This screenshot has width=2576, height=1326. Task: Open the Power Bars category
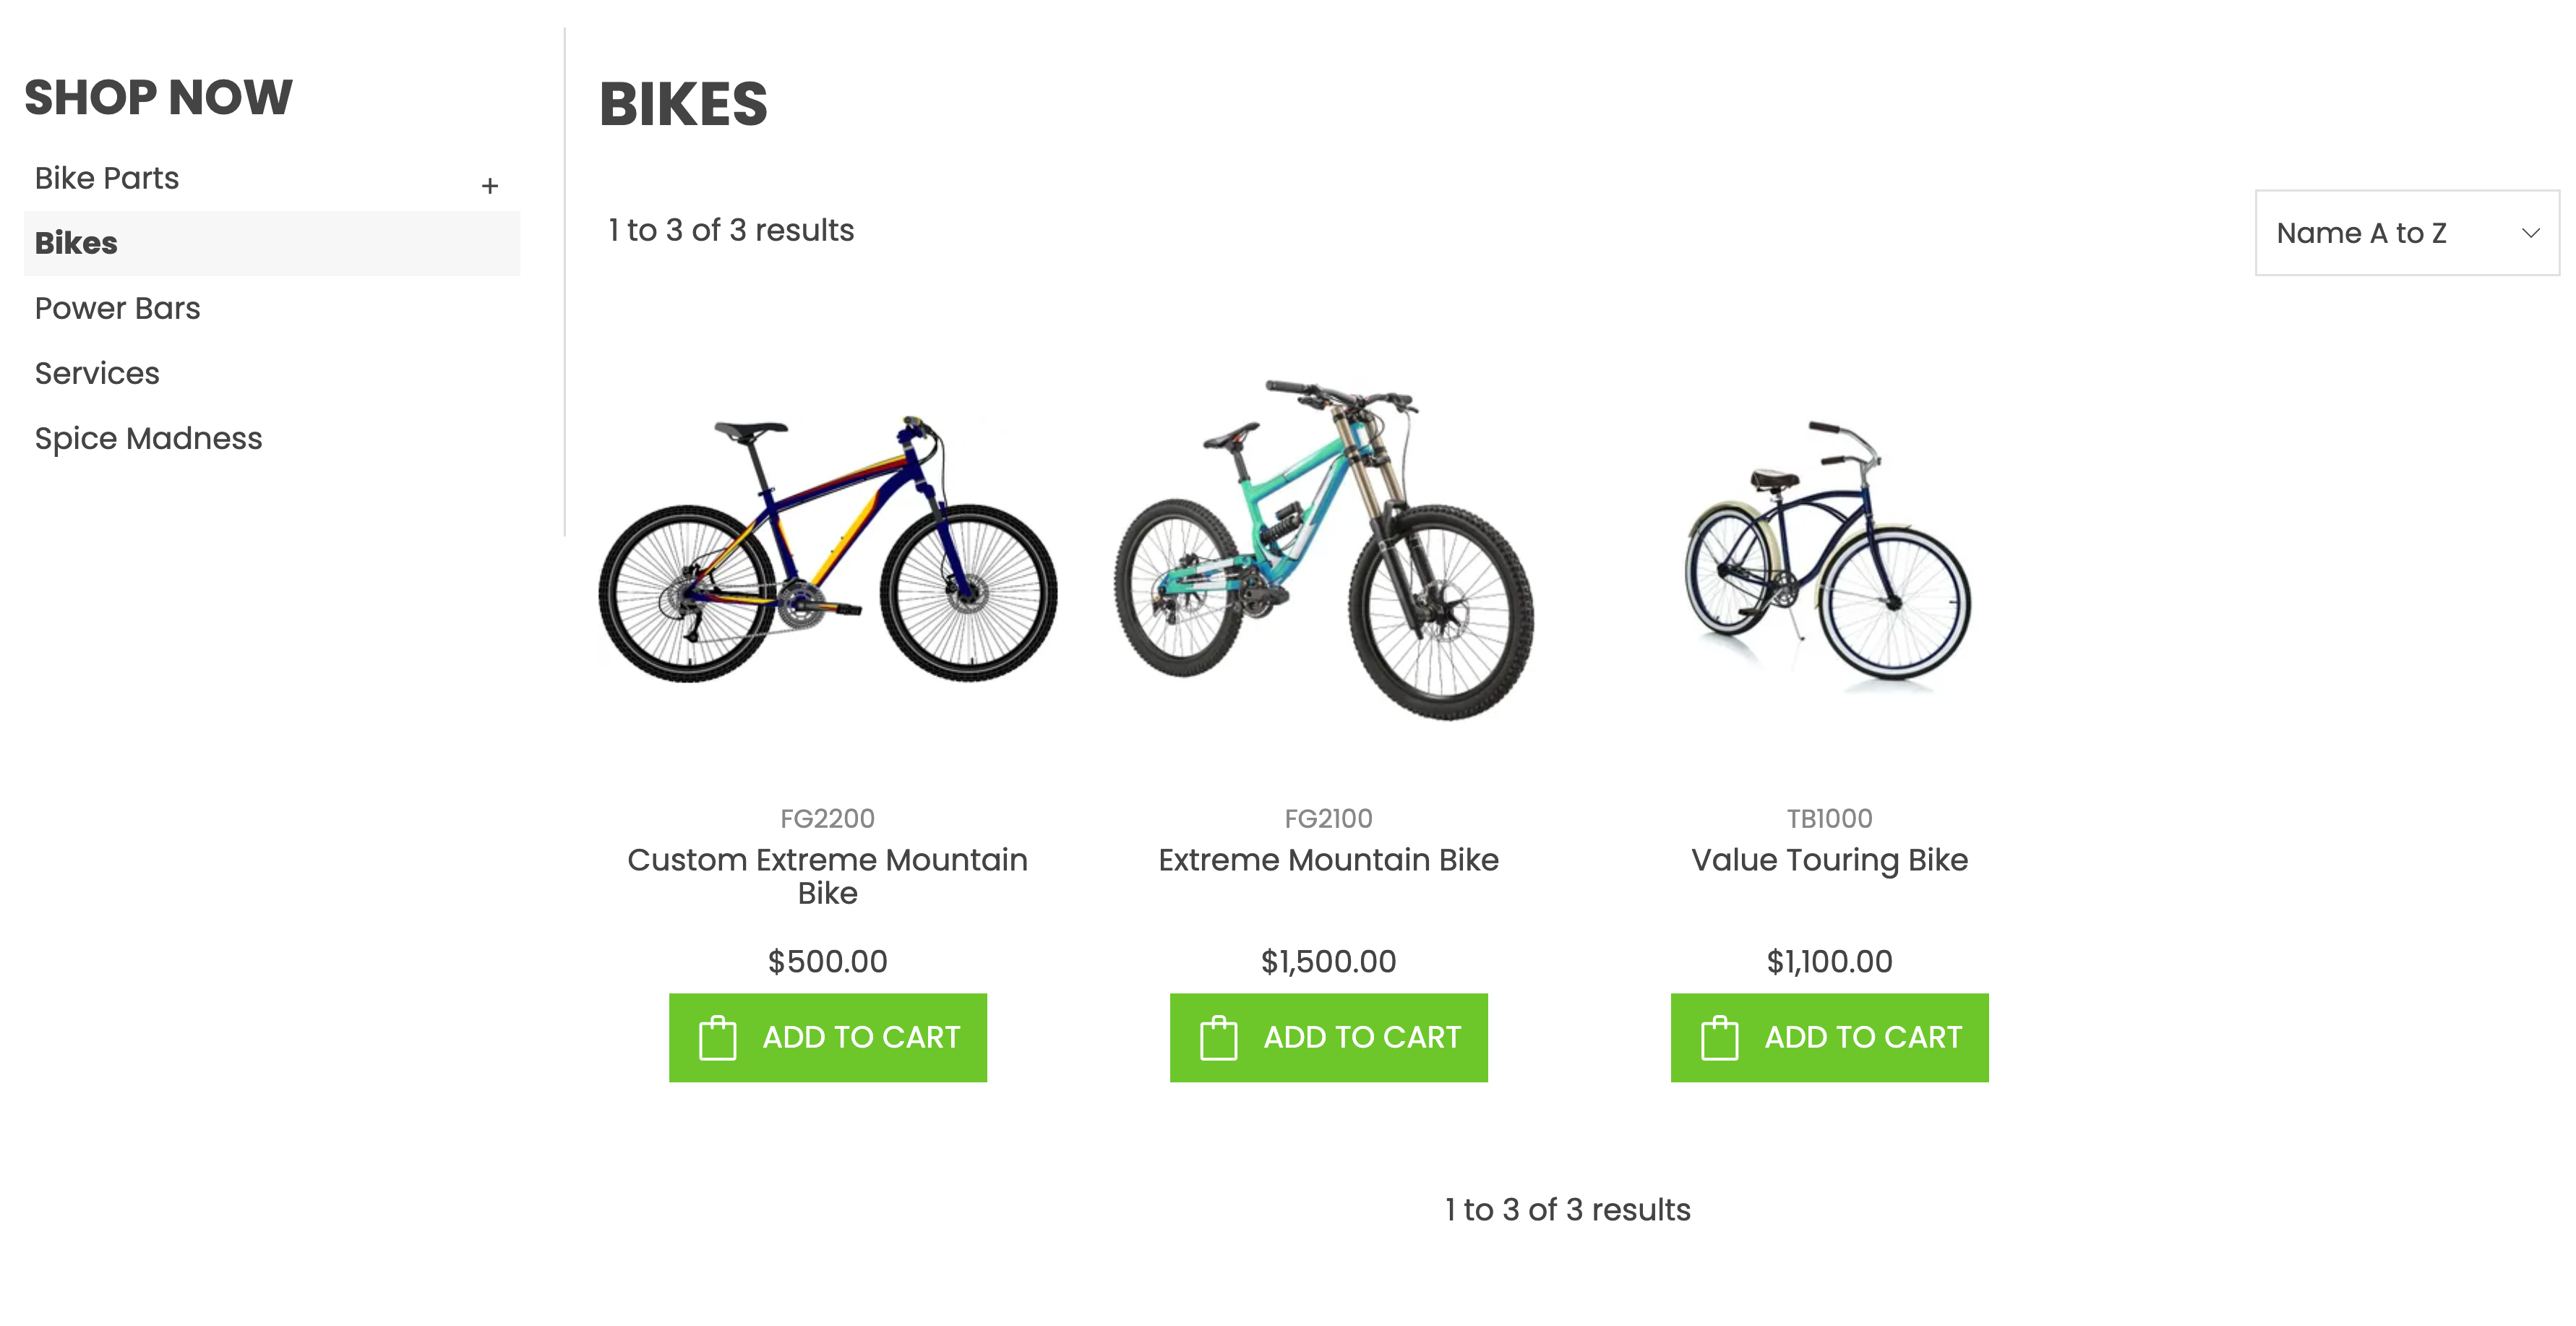point(117,308)
